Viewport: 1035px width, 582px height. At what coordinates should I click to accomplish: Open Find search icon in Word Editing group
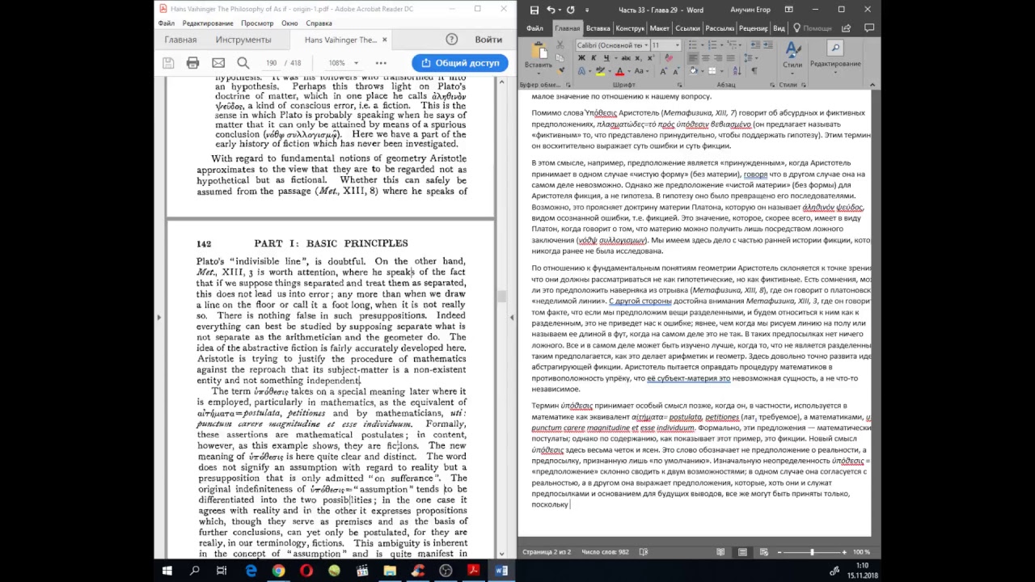[835, 48]
